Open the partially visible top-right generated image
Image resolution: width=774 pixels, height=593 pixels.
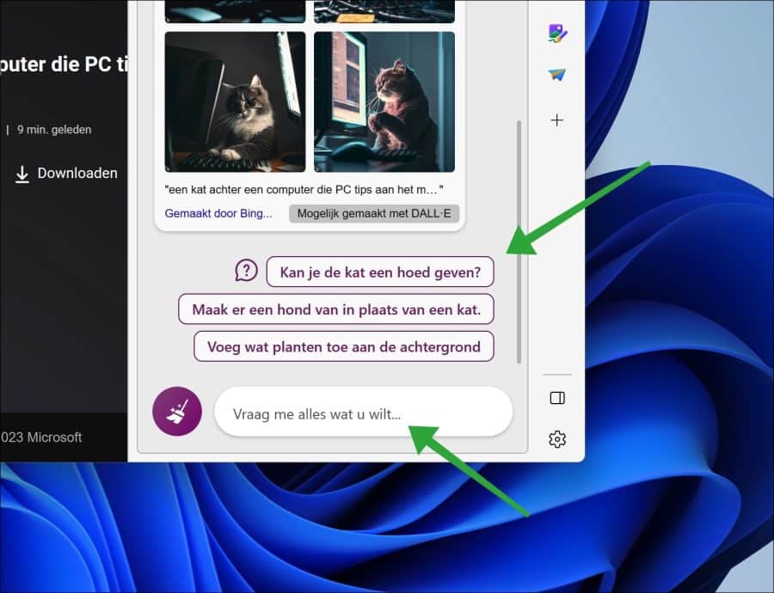[x=384, y=11]
